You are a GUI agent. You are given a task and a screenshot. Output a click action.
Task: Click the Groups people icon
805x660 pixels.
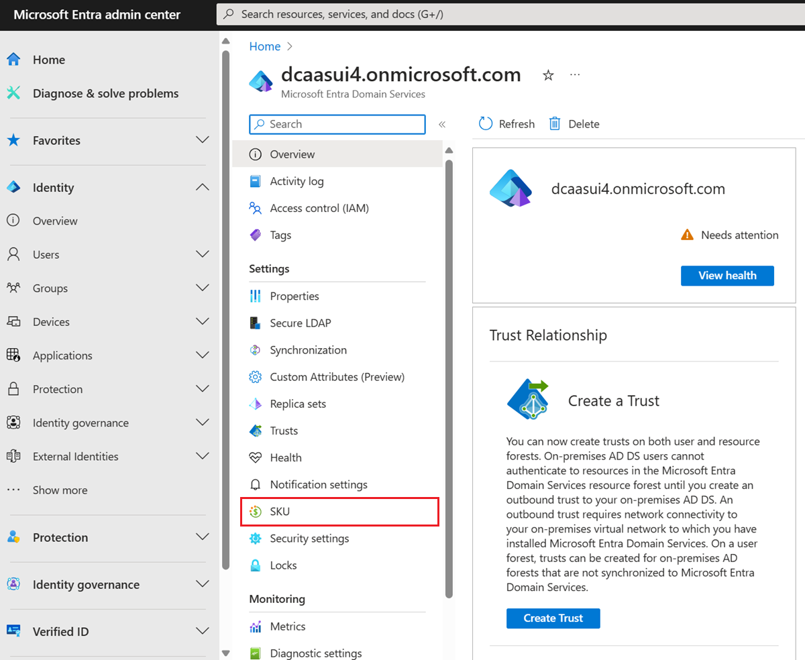pos(13,288)
